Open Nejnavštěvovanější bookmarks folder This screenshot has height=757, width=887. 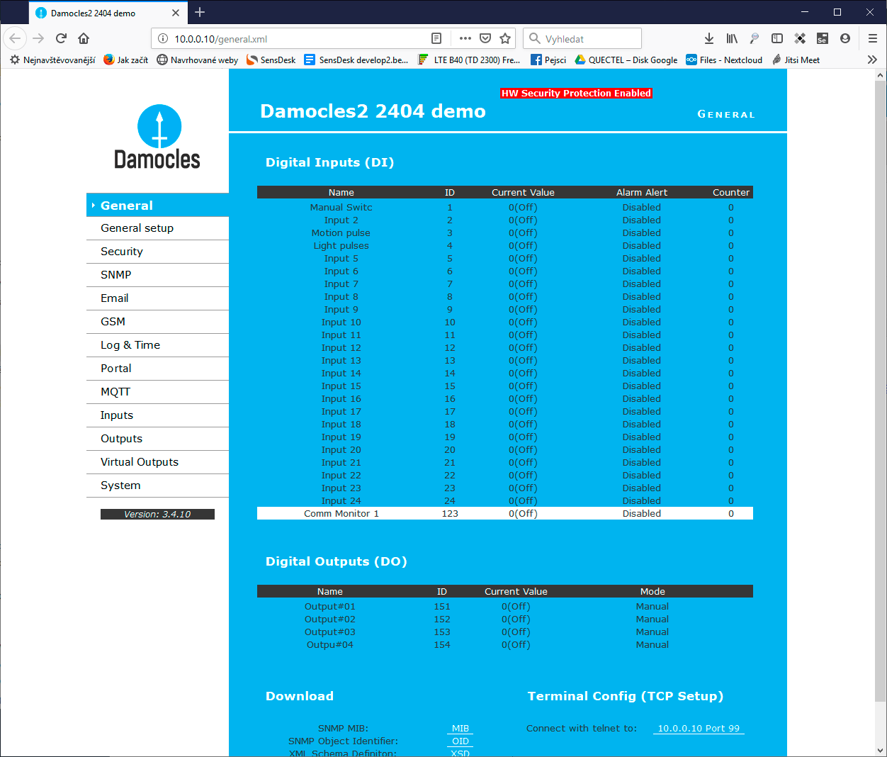(x=52, y=60)
